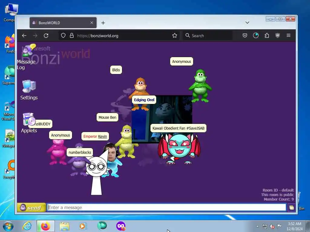Screen dimensions: 310x232
Task: Open the uBlock Origin shield icon
Action: pyautogui.click(x=278, y=36)
